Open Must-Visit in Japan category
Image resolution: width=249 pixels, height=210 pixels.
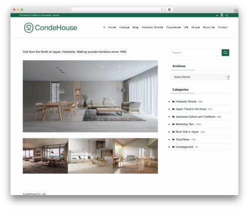[x=187, y=132]
